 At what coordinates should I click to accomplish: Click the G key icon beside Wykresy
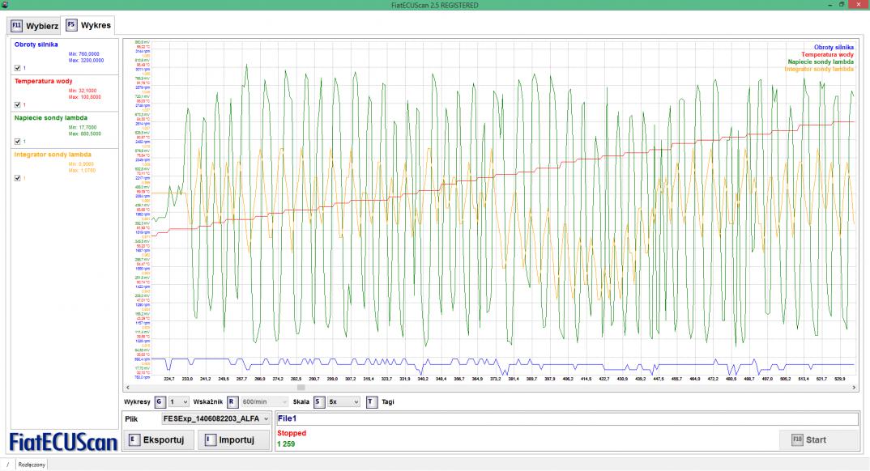160,401
